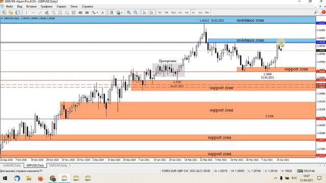Switch to the USDCHF,Daily chart tab
Viewport: 326px width, 183px height.
coord(58,165)
